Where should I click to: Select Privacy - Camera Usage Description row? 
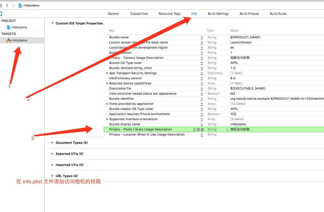coord(136,58)
